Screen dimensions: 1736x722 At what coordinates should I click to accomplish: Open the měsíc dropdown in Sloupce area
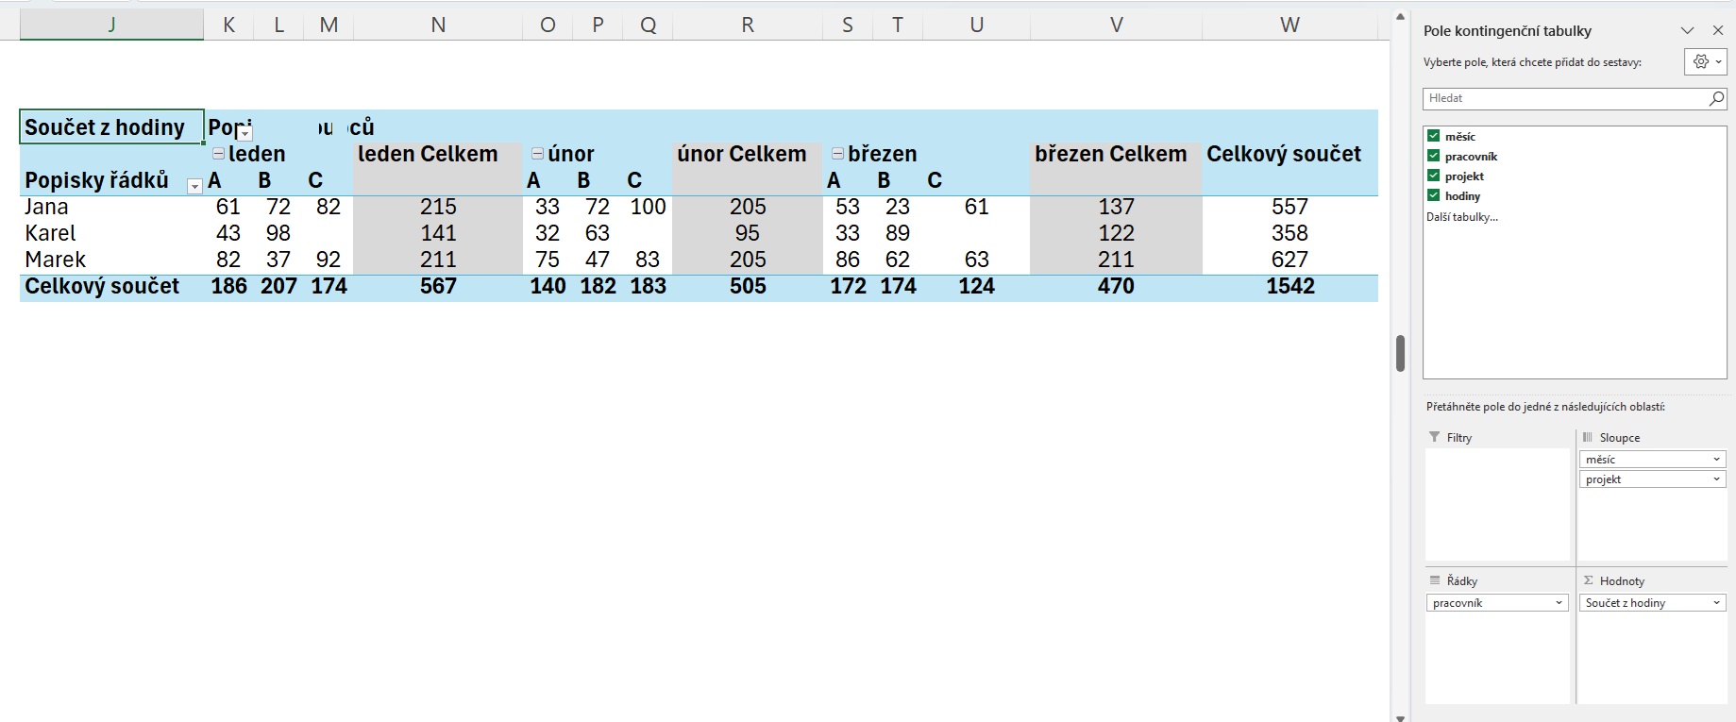[x=1716, y=460]
